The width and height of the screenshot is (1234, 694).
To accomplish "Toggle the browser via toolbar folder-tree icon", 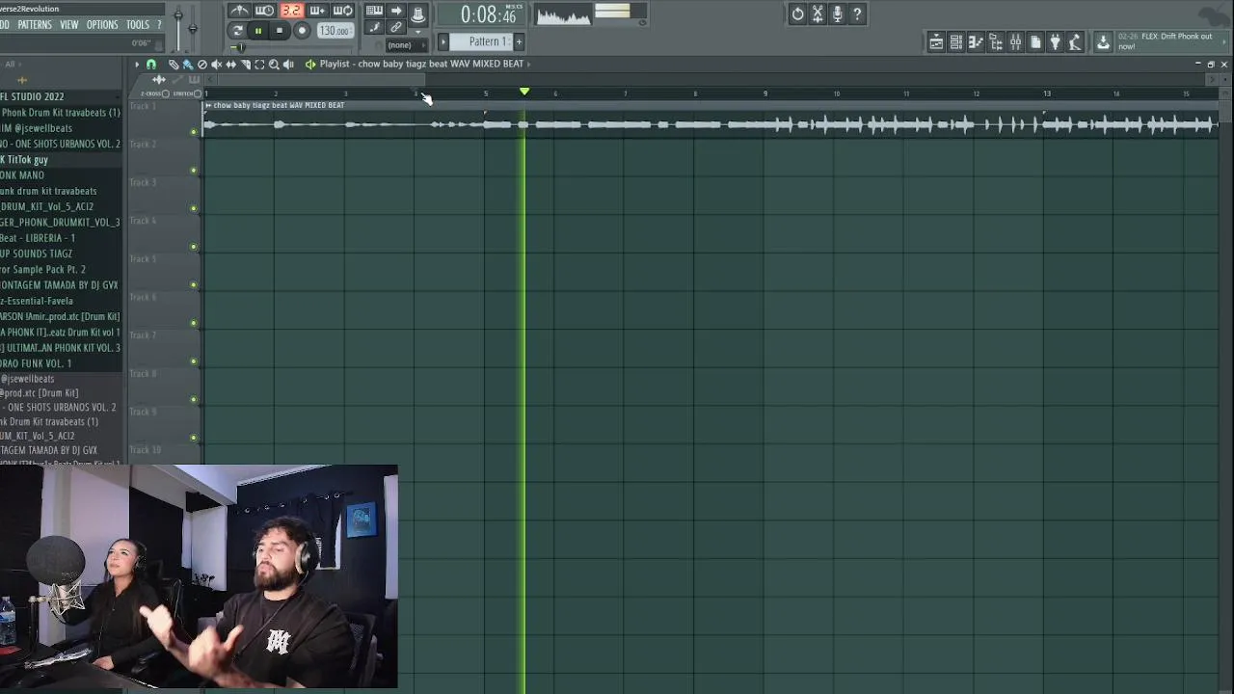I will (996, 42).
